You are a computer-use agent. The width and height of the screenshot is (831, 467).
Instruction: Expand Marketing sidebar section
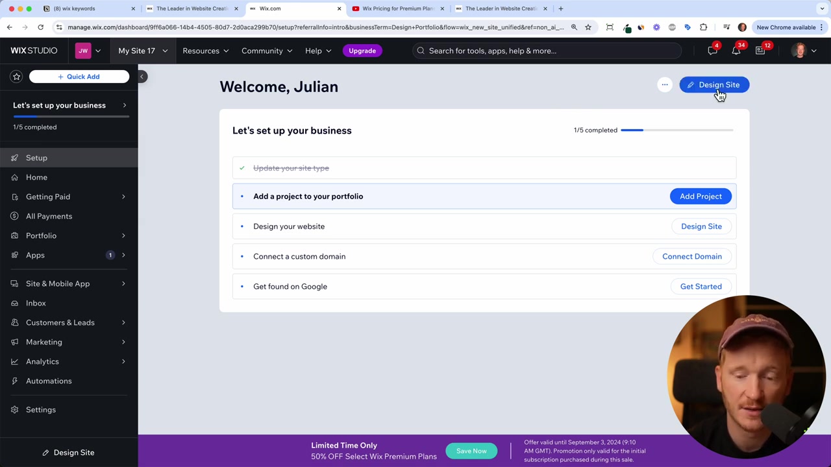point(69,342)
